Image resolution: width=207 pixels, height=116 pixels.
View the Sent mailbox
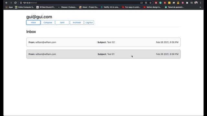pyautogui.click(x=62, y=23)
